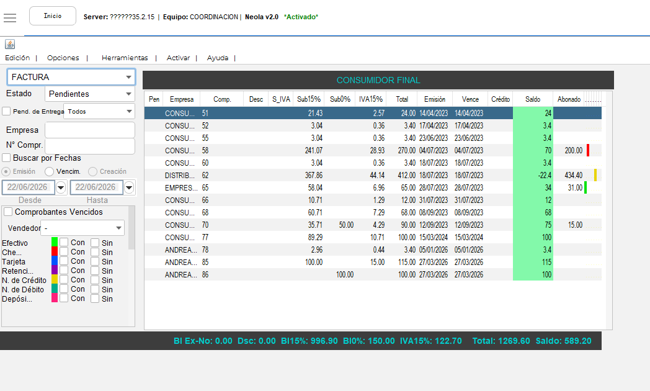Check the N. de Crédito Sin checkbox
650x391 pixels.
point(95,280)
